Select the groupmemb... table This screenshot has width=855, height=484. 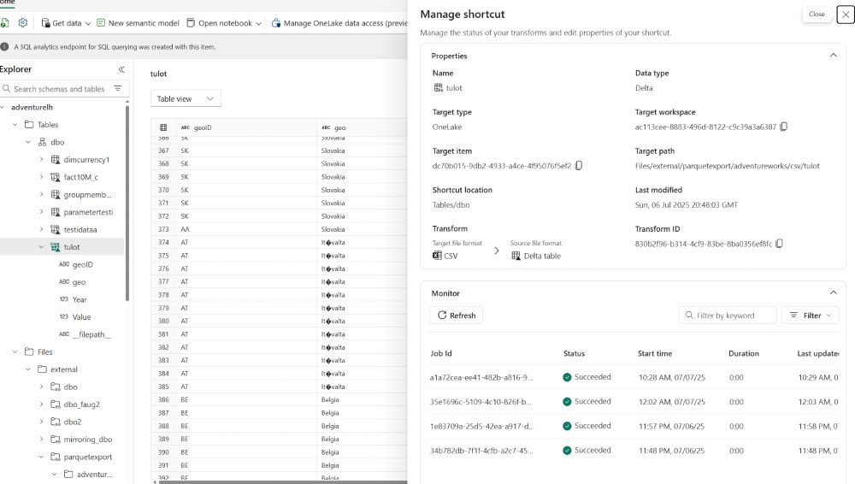pos(87,195)
